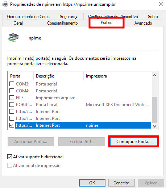Viewport: 166px width, 188px height.
Task: Click the port list scrollbar thumb
Action: click(154, 110)
